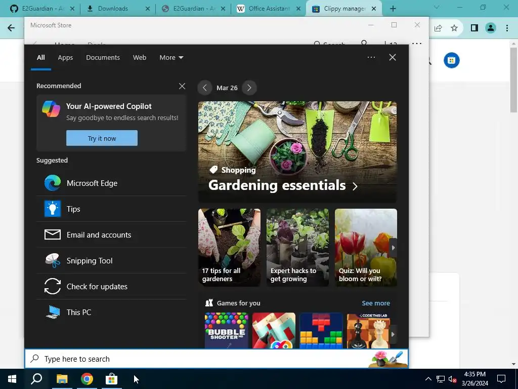Image resolution: width=518 pixels, height=389 pixels.
Task: Open the chess game tile
Action: (368, 331)
